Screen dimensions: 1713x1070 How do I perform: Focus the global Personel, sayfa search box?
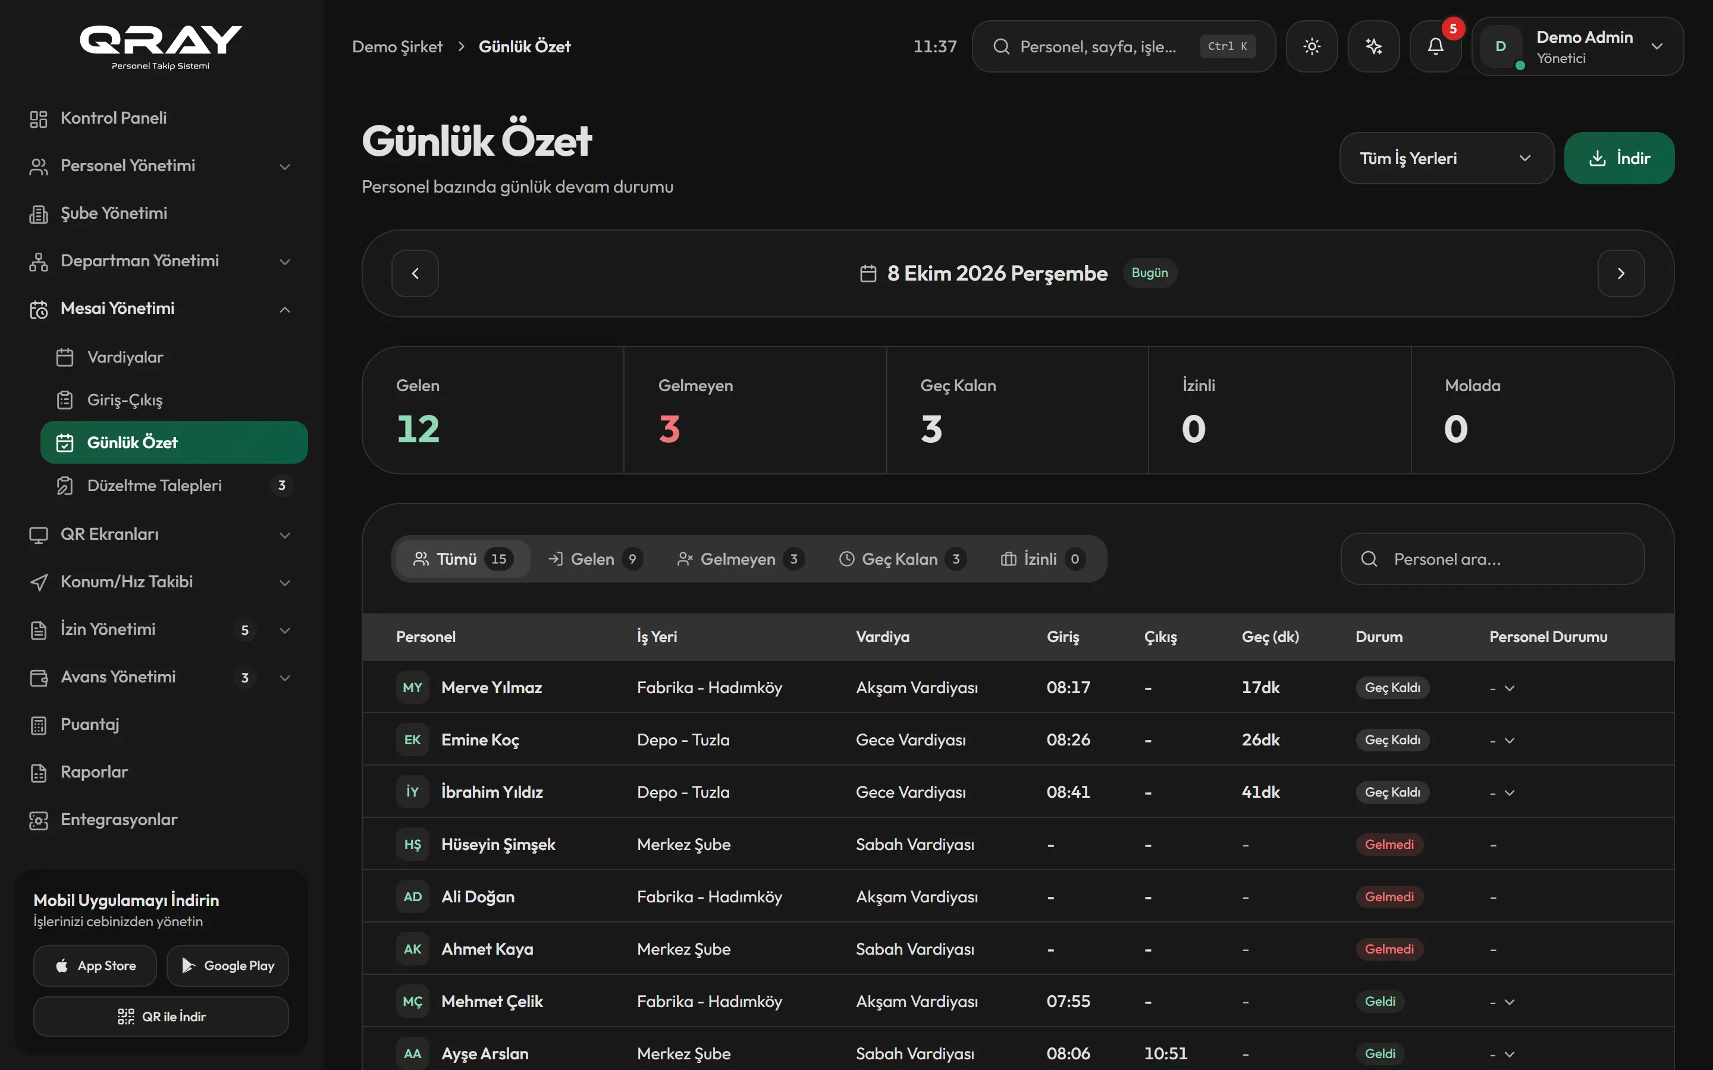point(1124,47)
